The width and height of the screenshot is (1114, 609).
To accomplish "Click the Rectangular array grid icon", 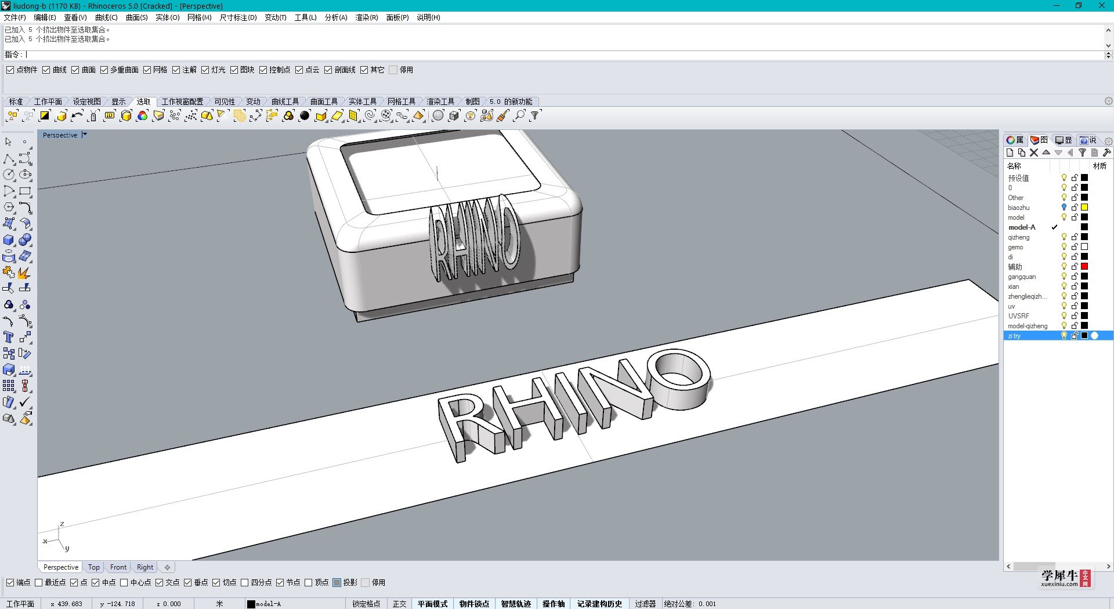I will (9, 386).
